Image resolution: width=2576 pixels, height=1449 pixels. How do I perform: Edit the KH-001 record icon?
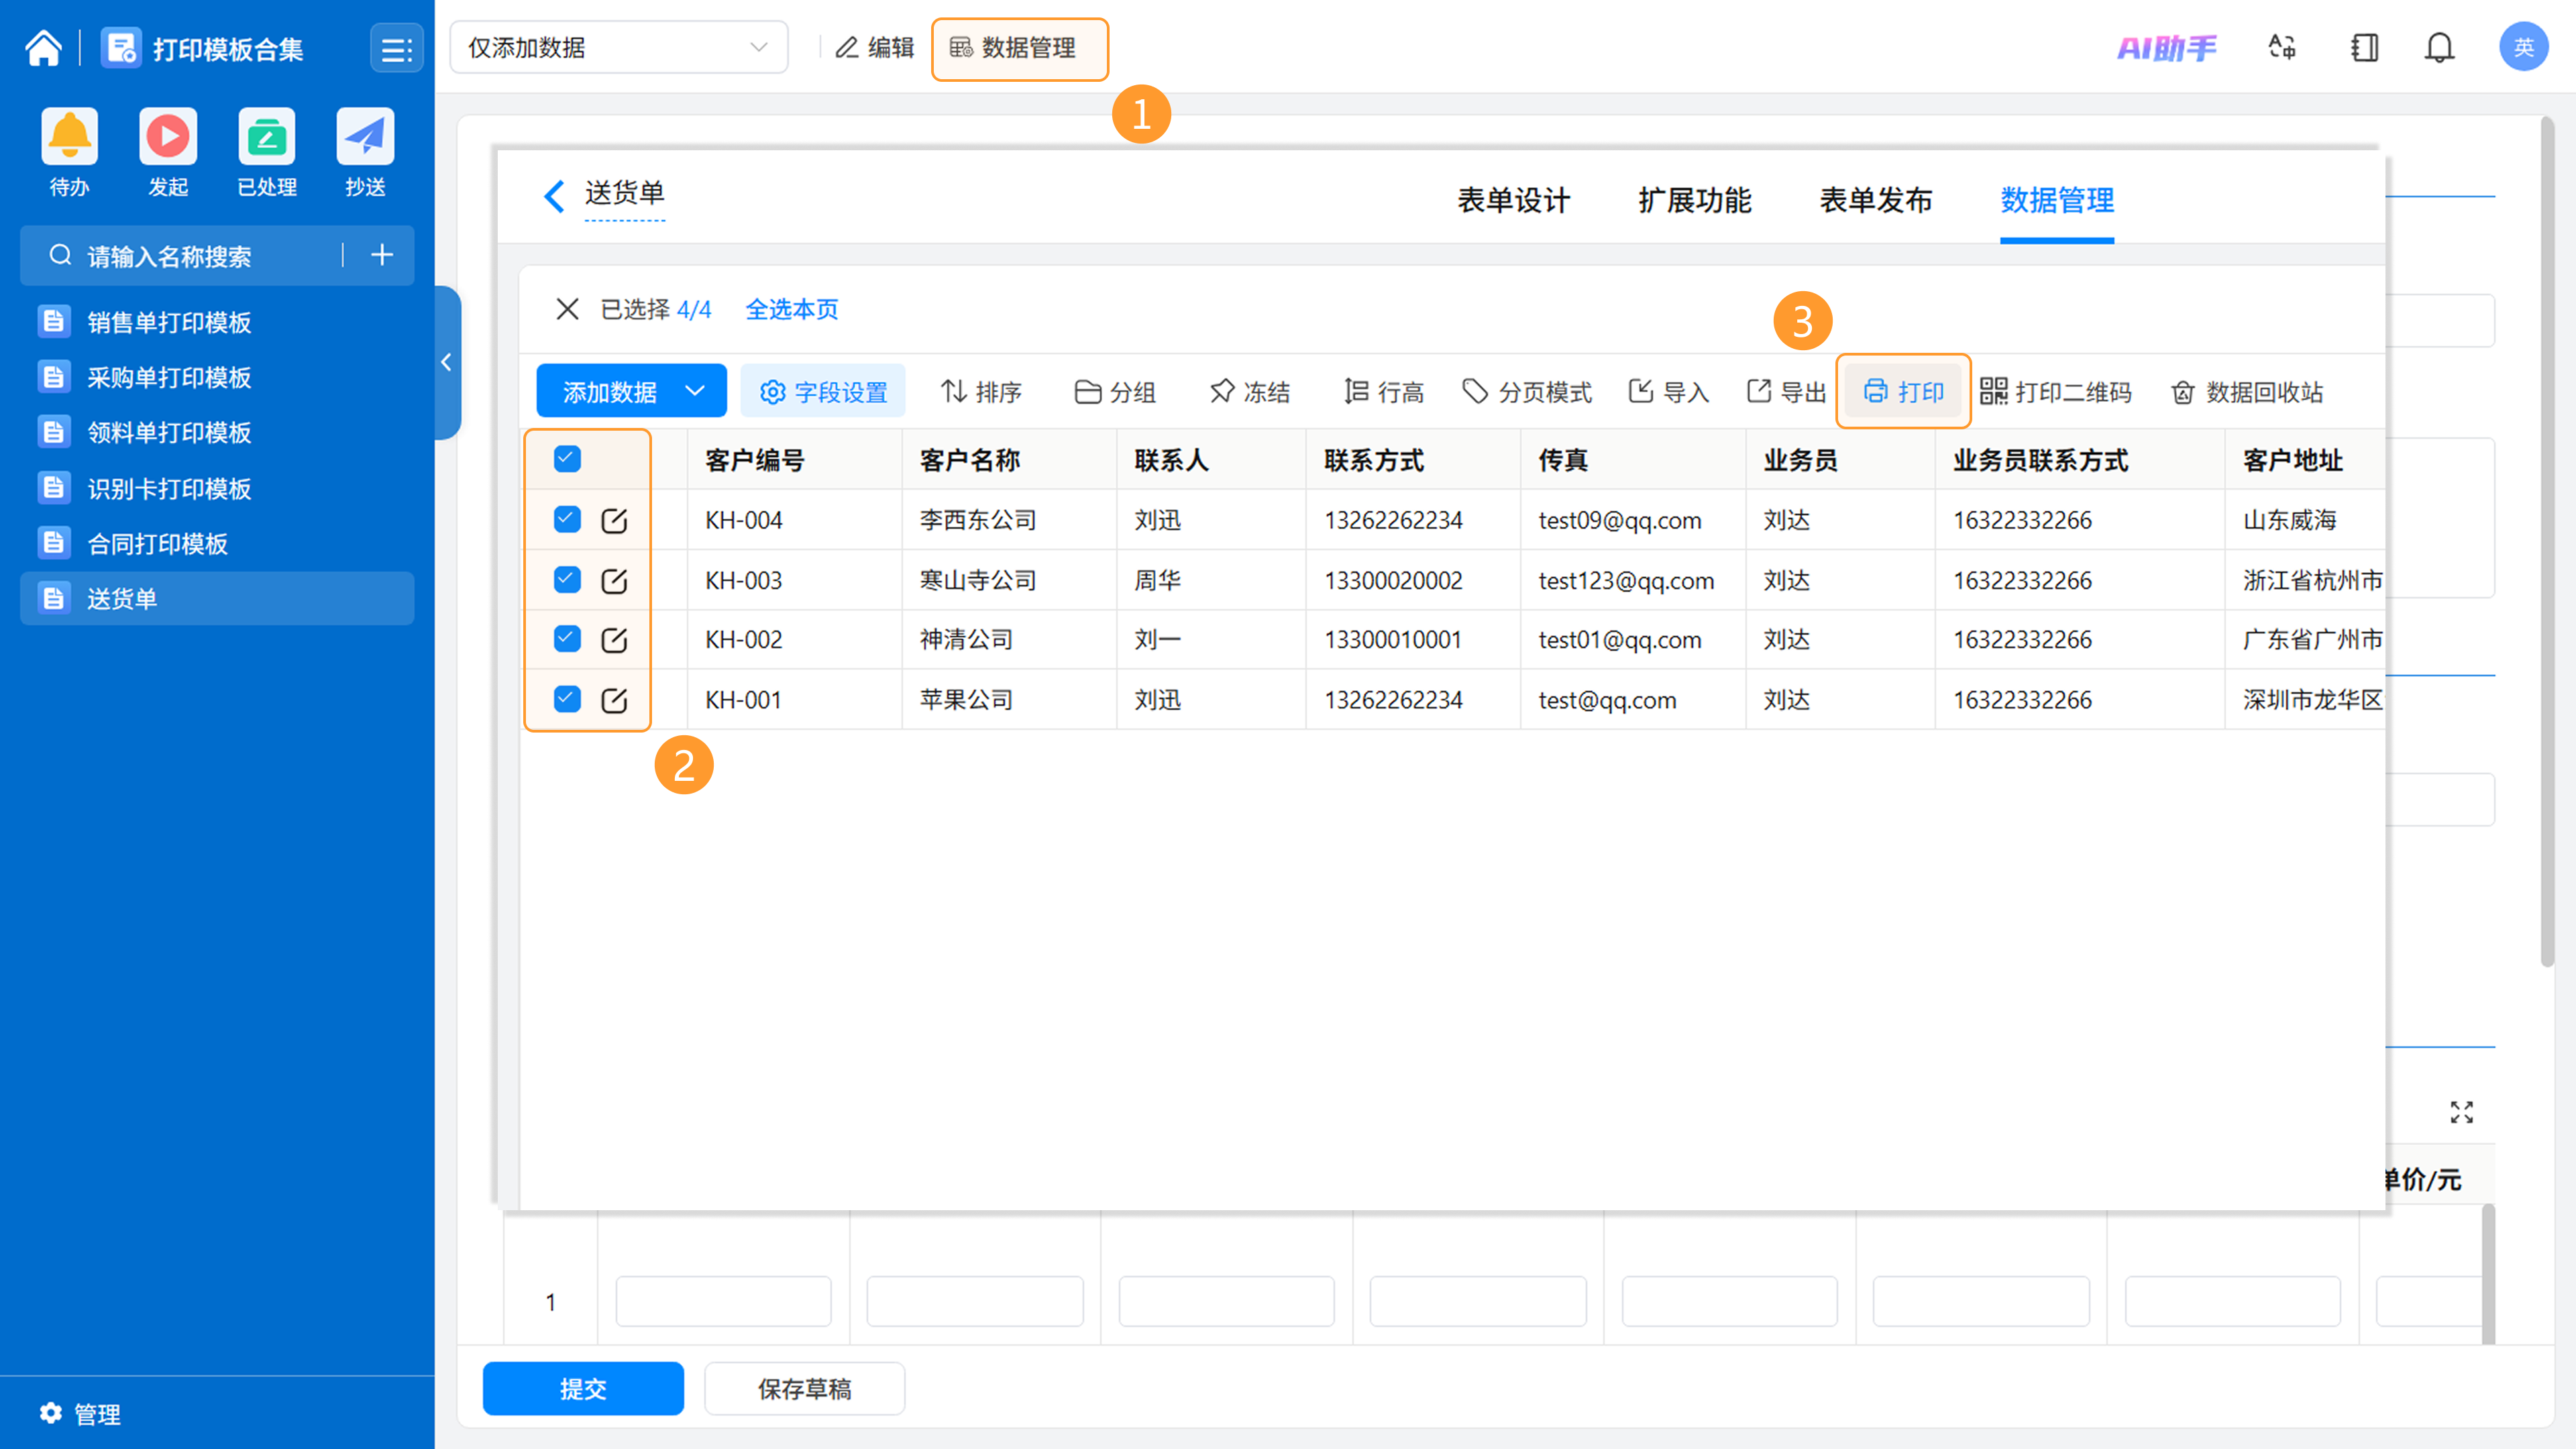614,700
